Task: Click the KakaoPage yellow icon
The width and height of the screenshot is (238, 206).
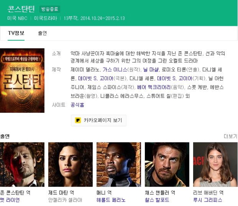Action: click(78, 120)
